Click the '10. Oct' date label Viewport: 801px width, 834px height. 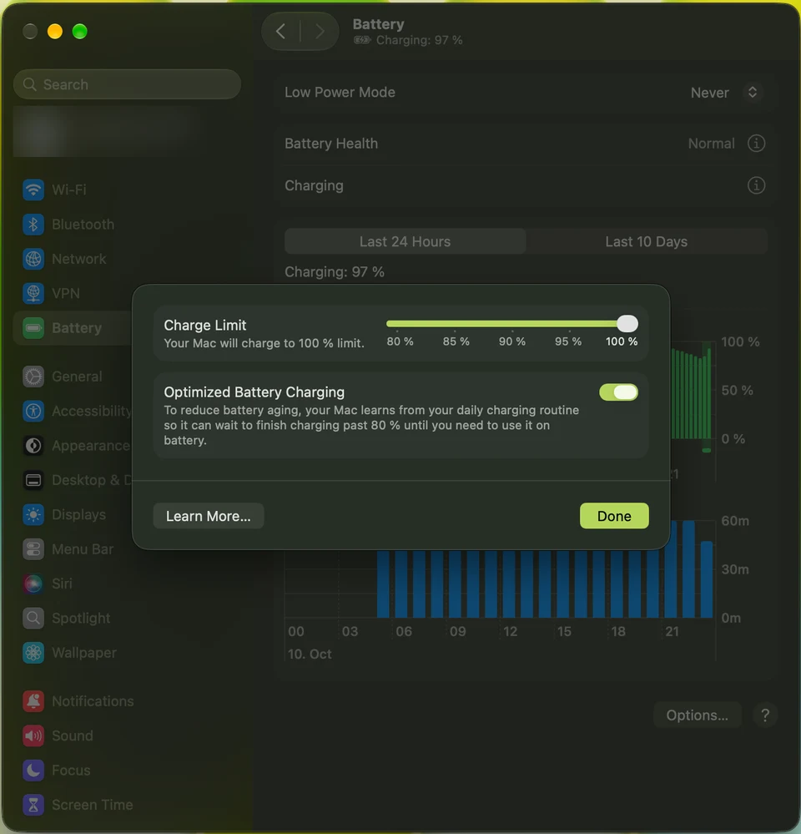310,655
